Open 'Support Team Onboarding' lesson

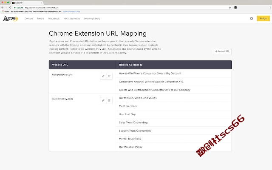135,130
